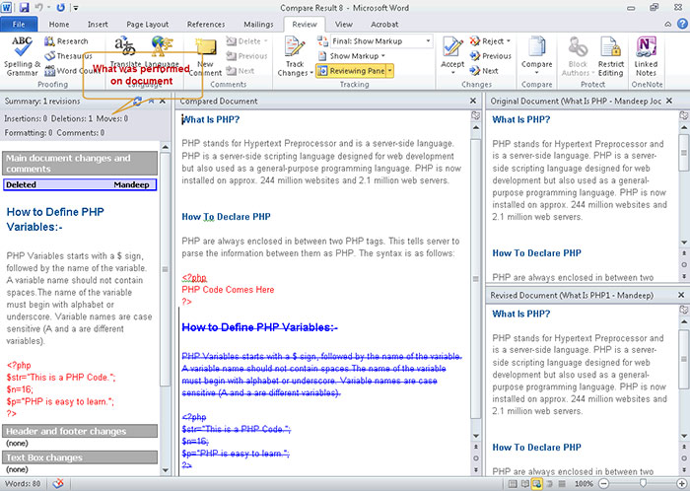Screen dimensions: 690x491
Task: Expand Track Changes dropdown arrow
Action: pos(311,73)
